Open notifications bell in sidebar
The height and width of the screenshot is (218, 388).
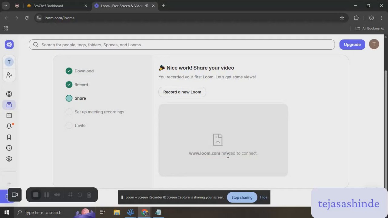tap(9, 126)
